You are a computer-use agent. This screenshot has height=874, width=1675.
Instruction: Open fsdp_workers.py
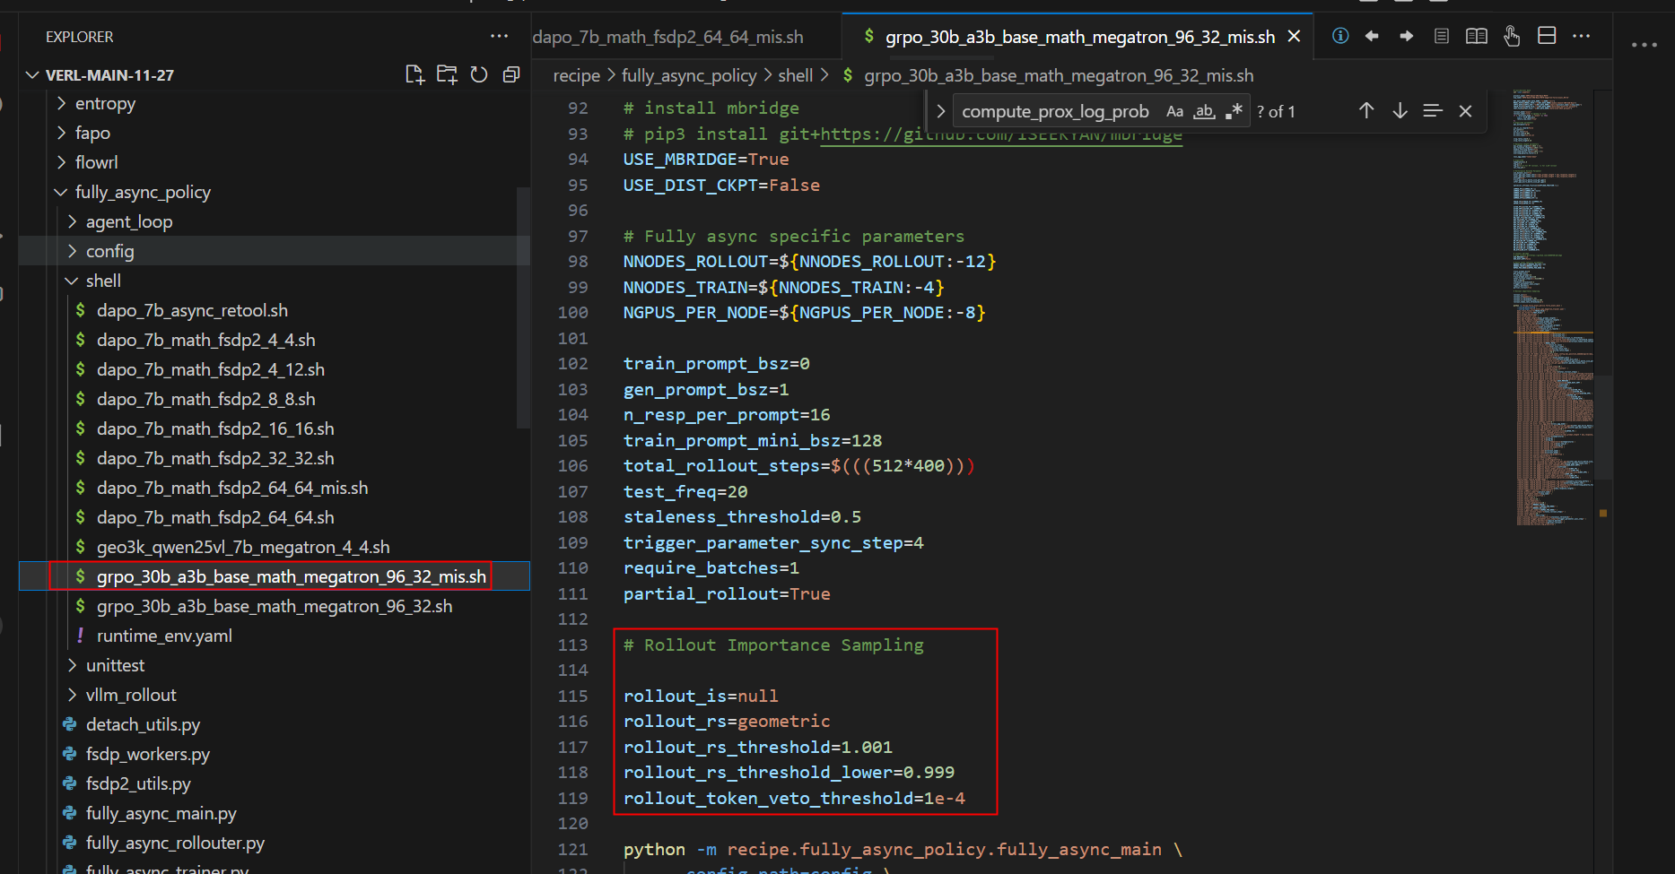pos(147,754)
